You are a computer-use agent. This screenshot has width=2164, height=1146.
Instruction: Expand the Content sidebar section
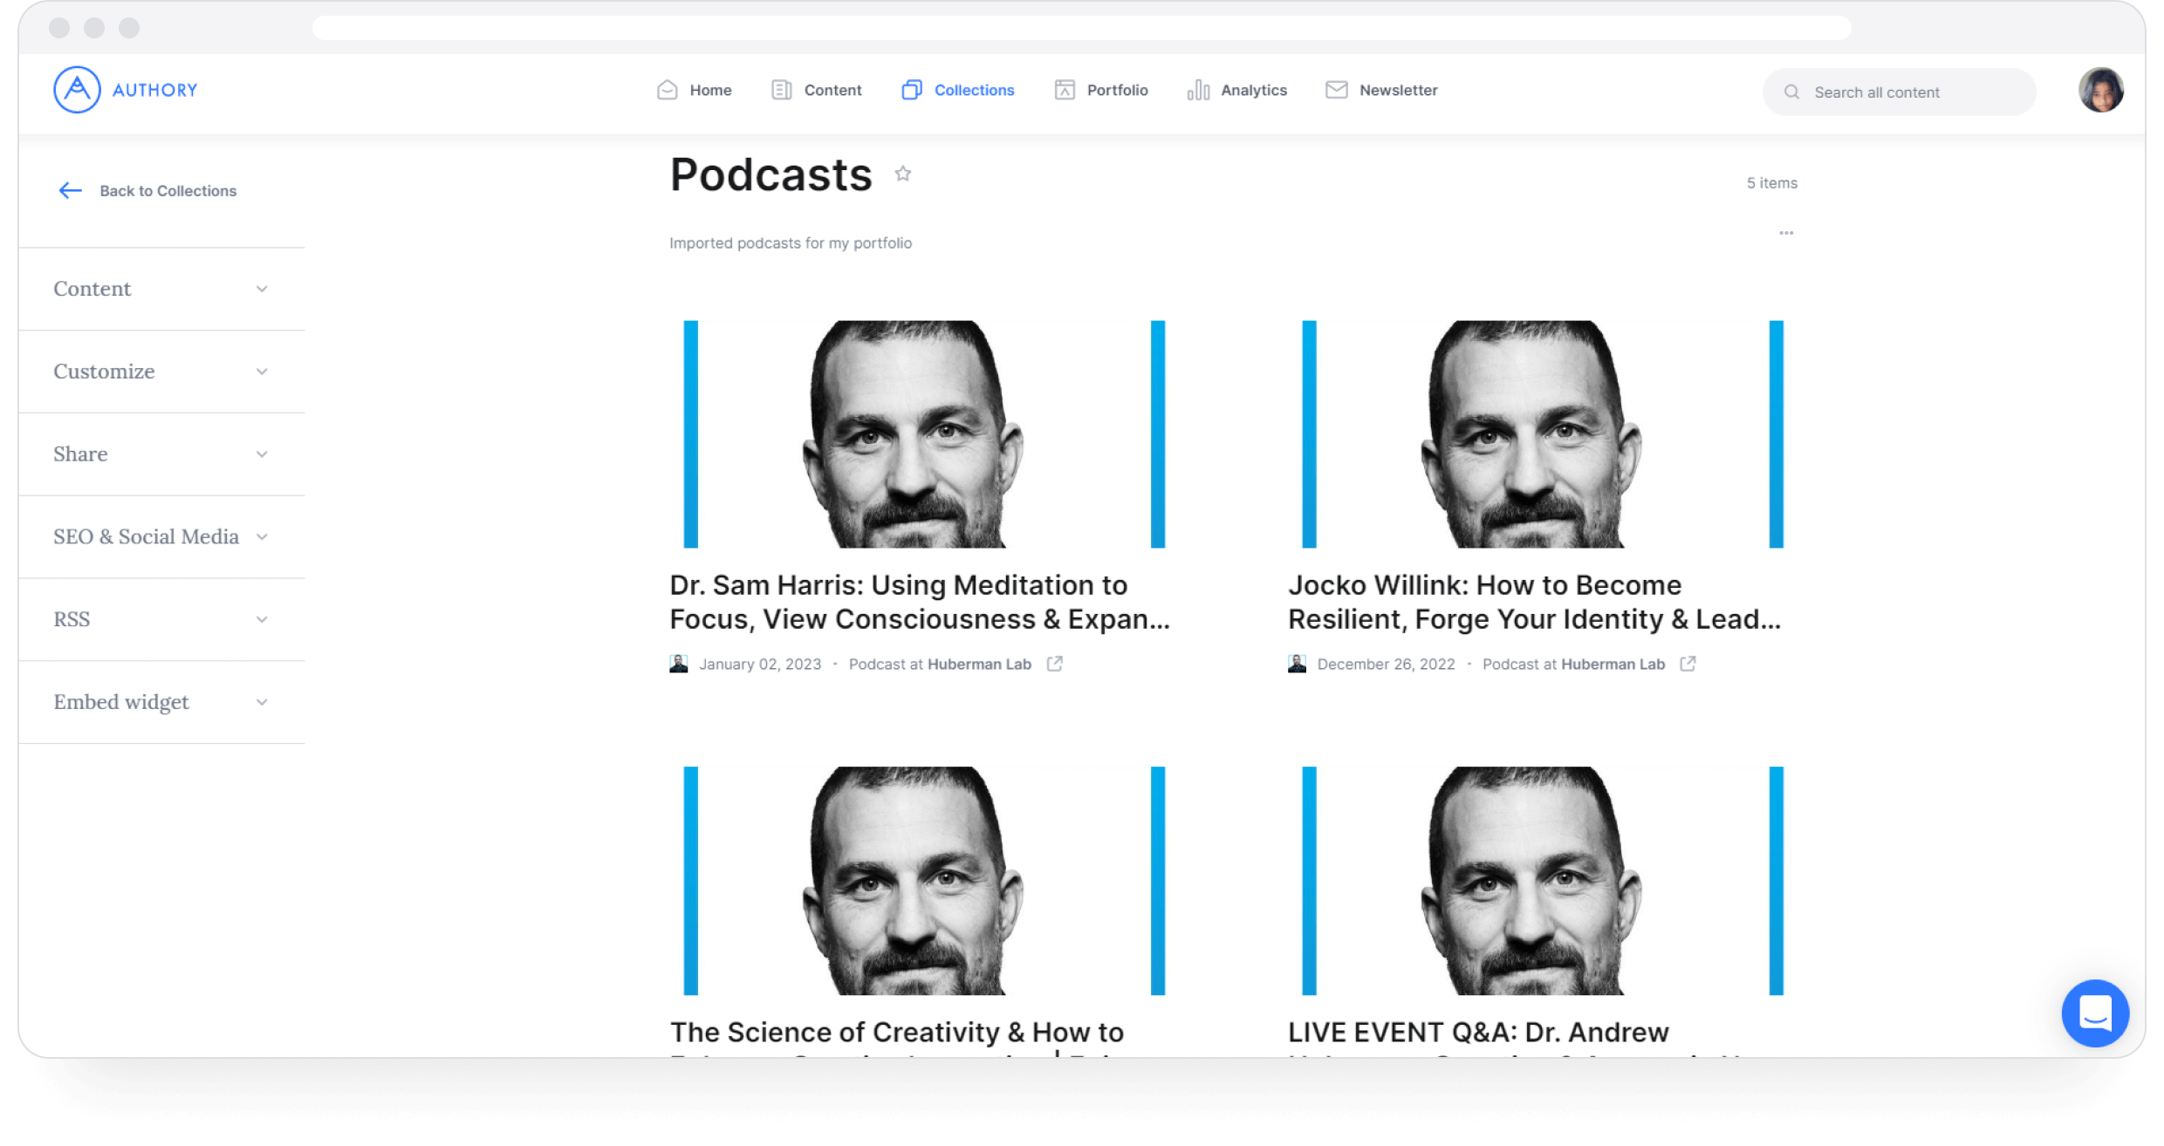tap(157, 288)
